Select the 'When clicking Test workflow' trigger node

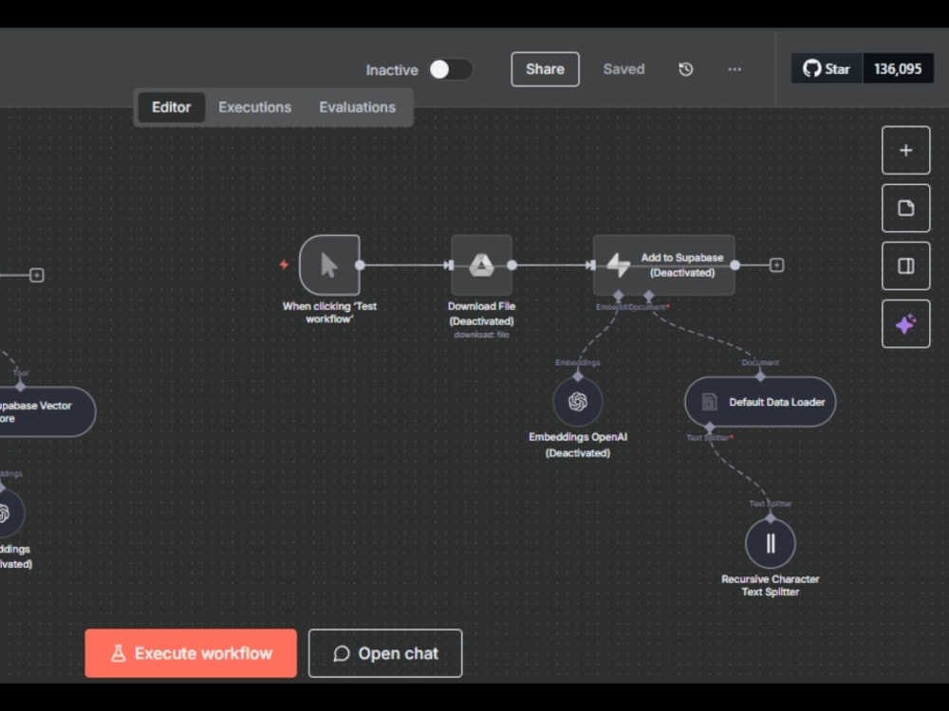tap(329, 264)
